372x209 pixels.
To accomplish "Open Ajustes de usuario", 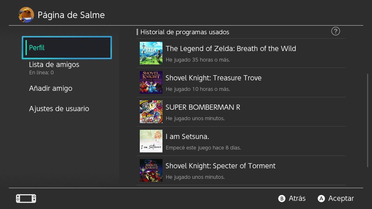I will coord(59,109).
